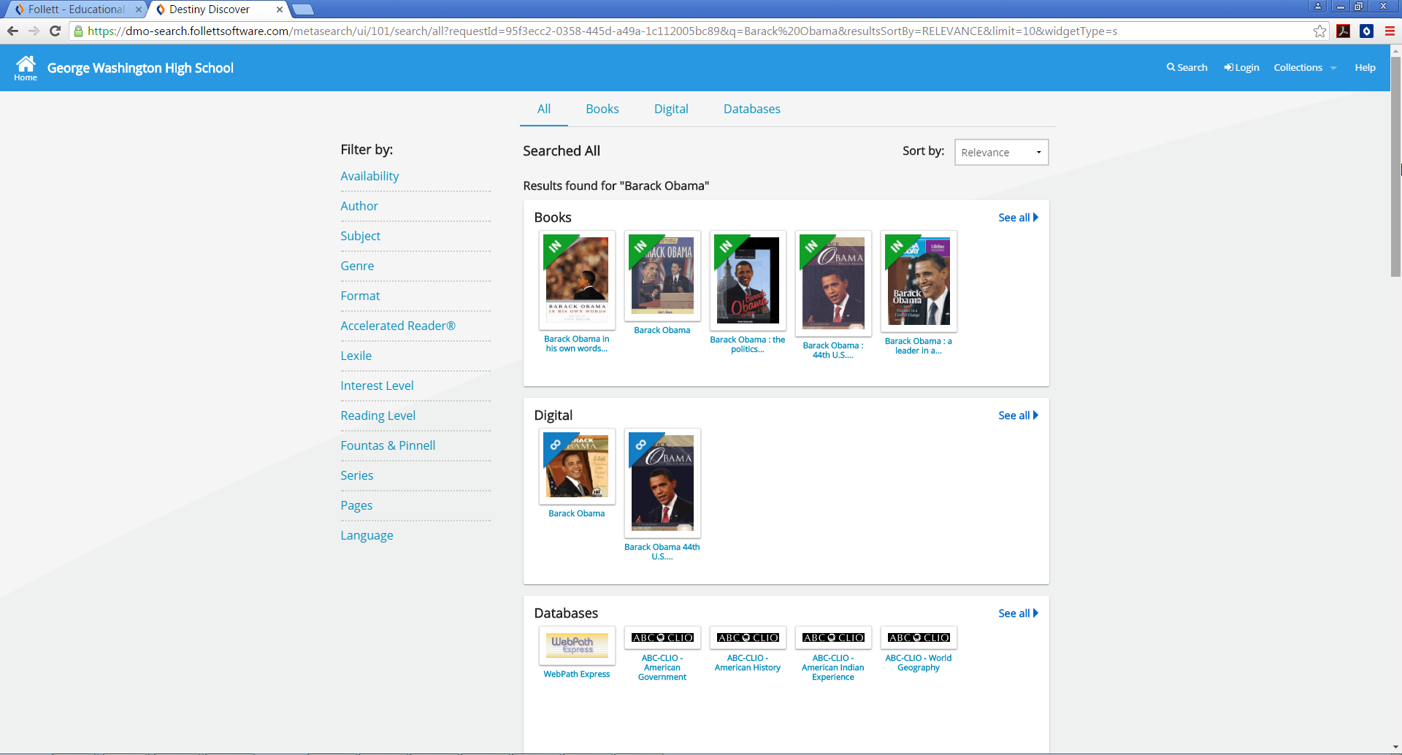Open the Chrome menu icon
1402x755 pixels.
[1390, 31]
